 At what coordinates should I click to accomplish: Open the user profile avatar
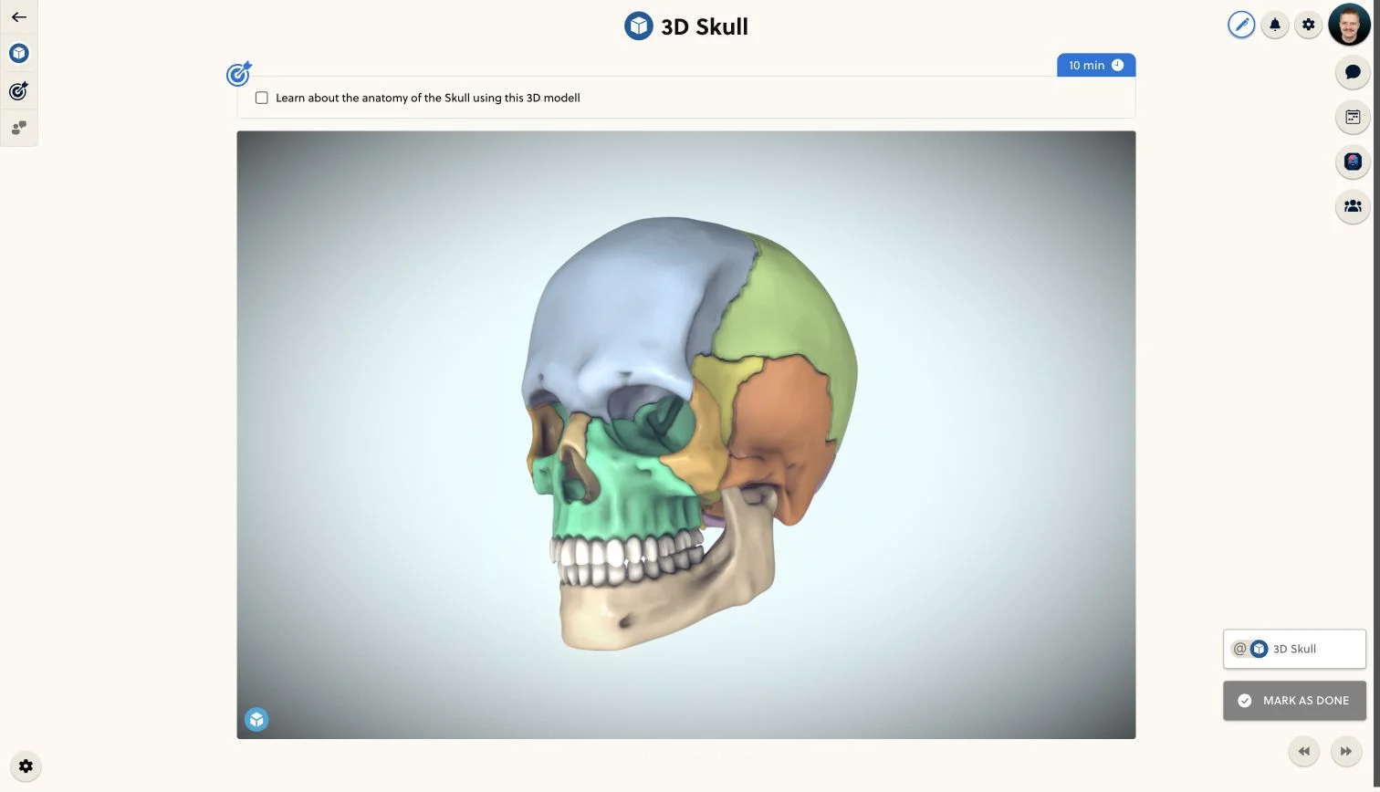coord(1349,25)
